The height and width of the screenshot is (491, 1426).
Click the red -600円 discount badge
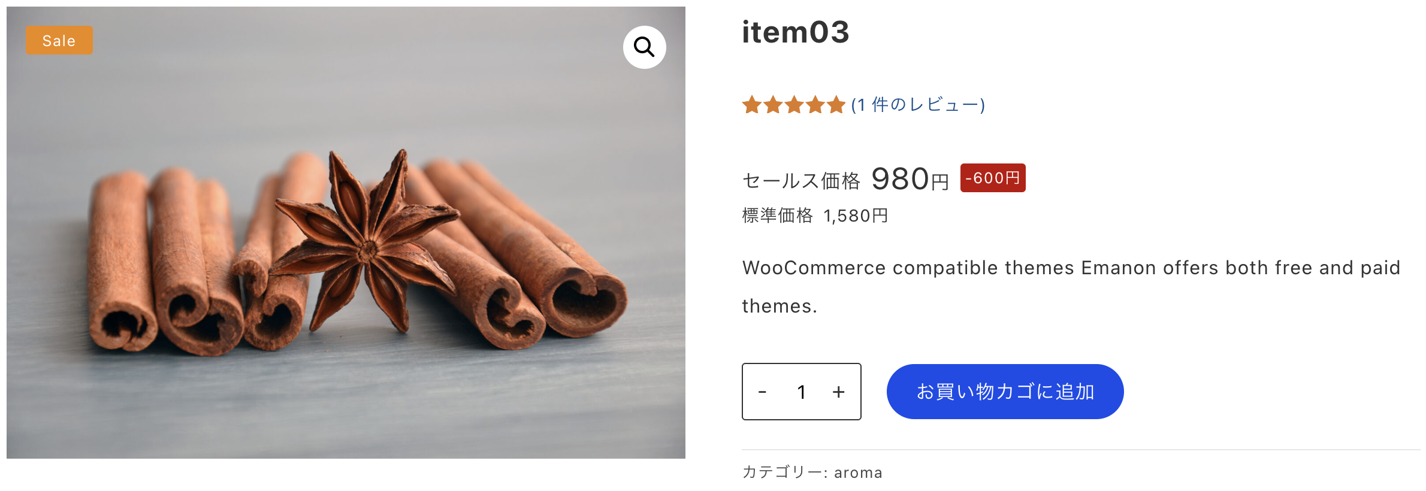[992, 178]
